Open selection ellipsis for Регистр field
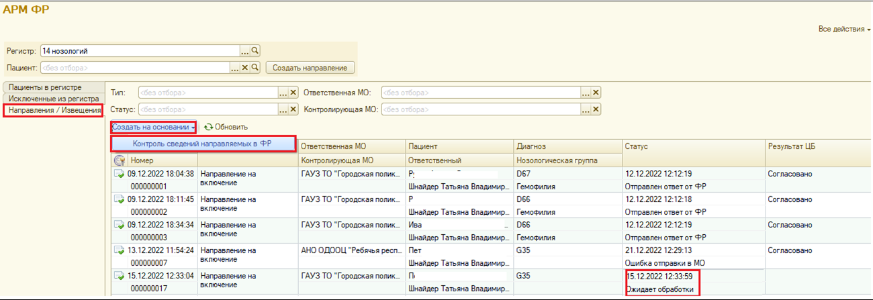Image resolution: width=873 pixels, height=300 pixels. 245,51
